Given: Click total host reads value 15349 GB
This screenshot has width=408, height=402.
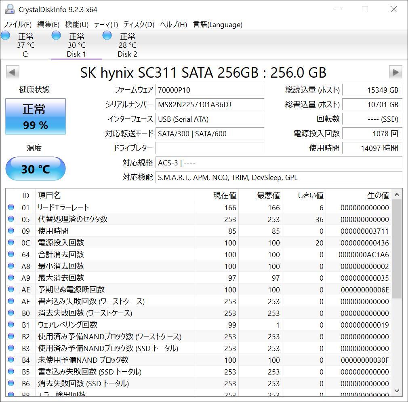Looking at the screenshot, I should coord(372,90).
